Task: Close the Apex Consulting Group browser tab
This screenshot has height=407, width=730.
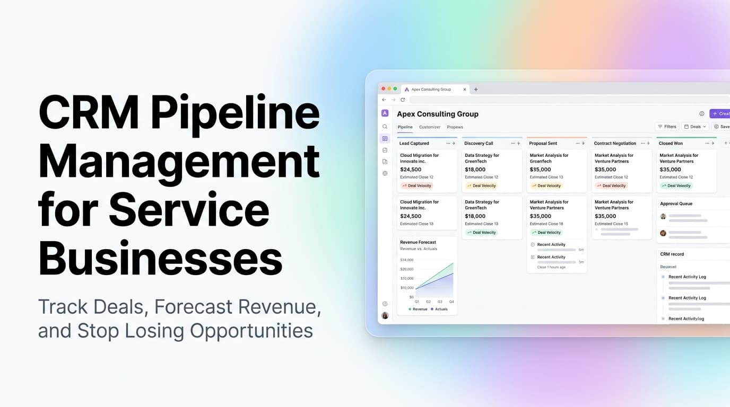Action: [465, 90]
